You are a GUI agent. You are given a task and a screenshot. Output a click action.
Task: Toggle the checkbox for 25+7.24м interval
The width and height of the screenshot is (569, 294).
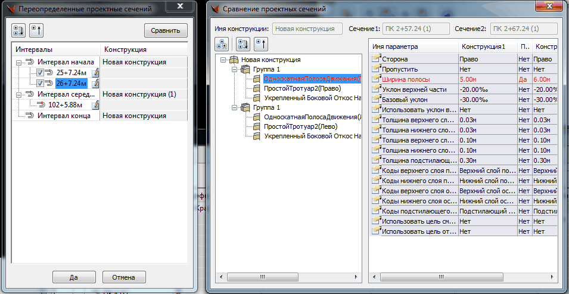pos(40,73)
